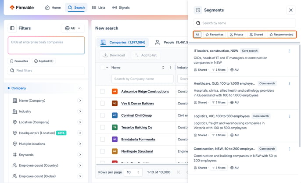Expand the Employee count (Global) filter
The image size is (301, 183).
(x=80, y=176)
